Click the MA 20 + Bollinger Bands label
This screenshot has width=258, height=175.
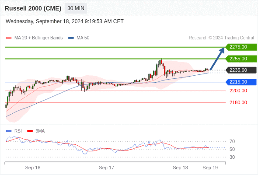tap(38, 38)
